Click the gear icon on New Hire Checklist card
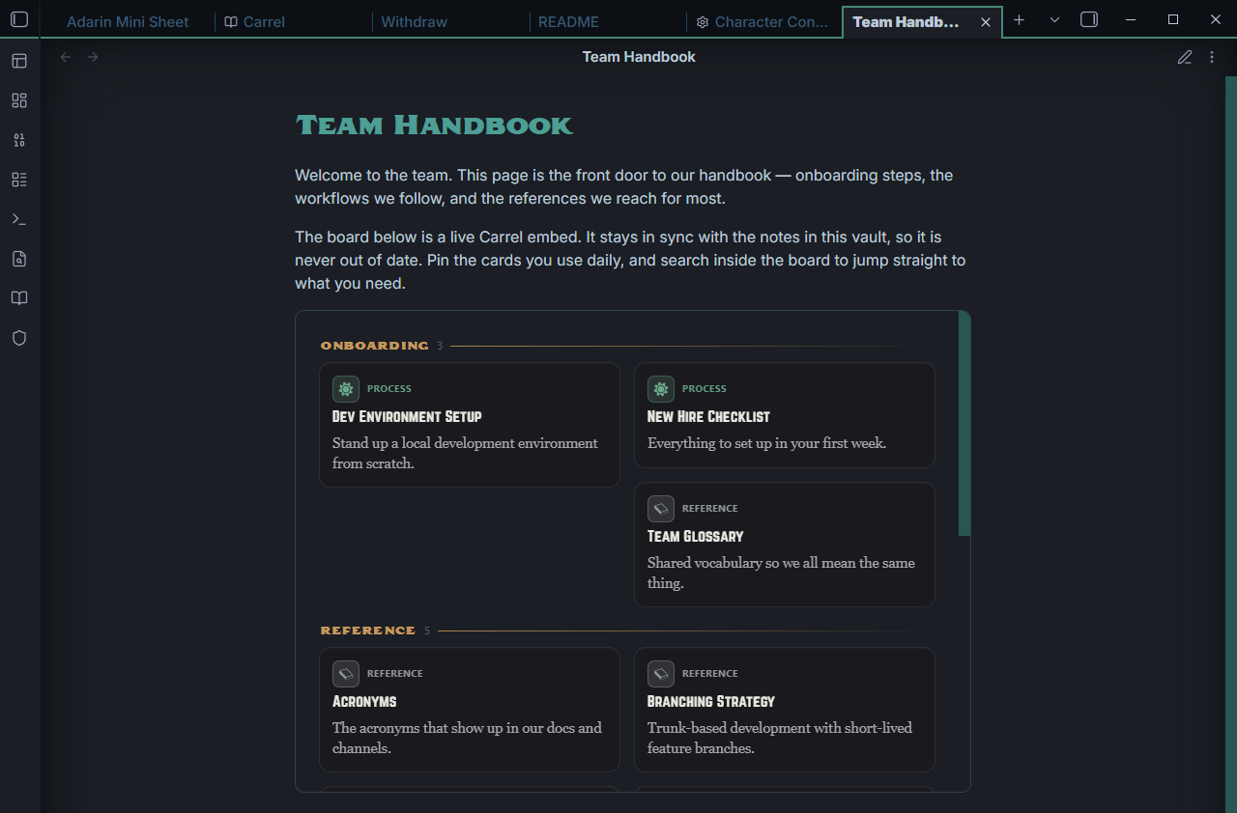1237x813 pixels. tap(661, 389)
